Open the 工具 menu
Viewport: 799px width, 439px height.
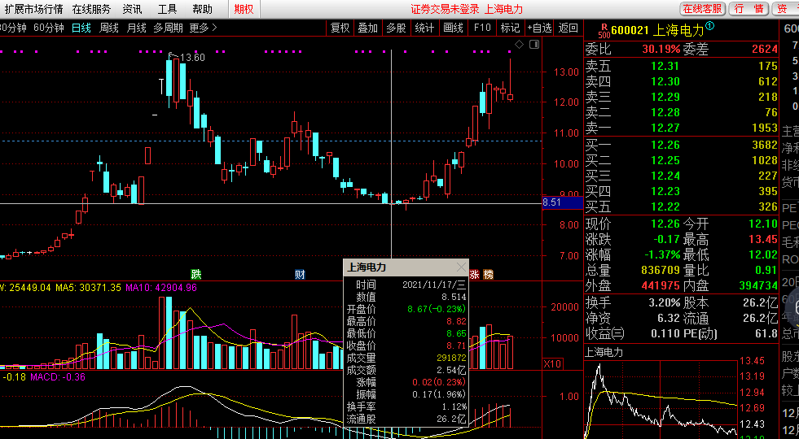coord(167,9)
